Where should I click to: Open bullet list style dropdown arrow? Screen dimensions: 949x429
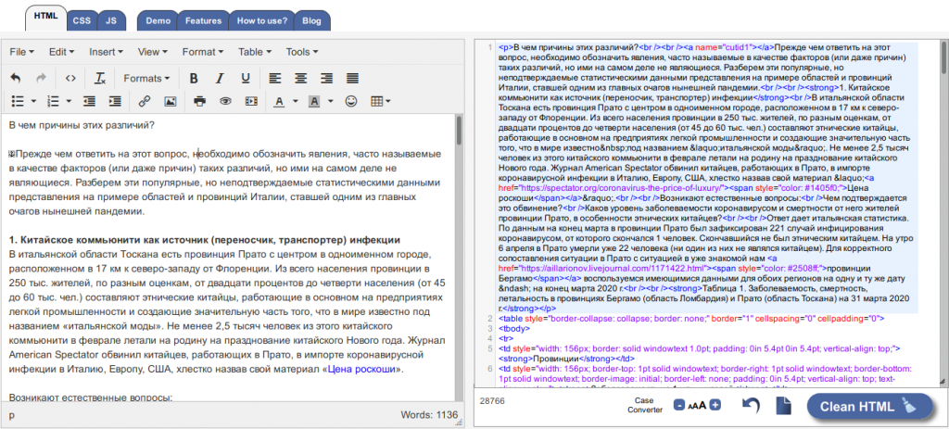coord(33,101)
